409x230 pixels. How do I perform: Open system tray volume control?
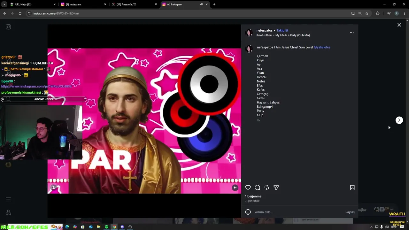click(x=387, y=227)
